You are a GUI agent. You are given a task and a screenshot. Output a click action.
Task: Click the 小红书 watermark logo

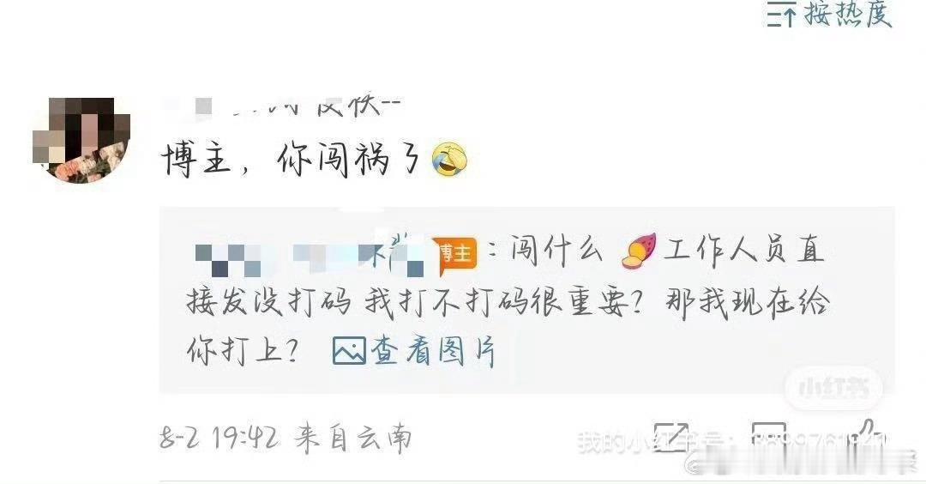834,388
